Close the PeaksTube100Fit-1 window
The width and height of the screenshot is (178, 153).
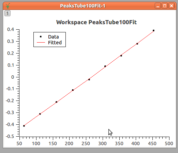click(172, 6)
